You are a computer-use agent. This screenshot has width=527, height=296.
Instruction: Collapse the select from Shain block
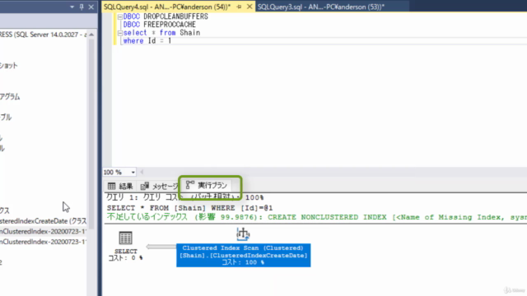120,33
